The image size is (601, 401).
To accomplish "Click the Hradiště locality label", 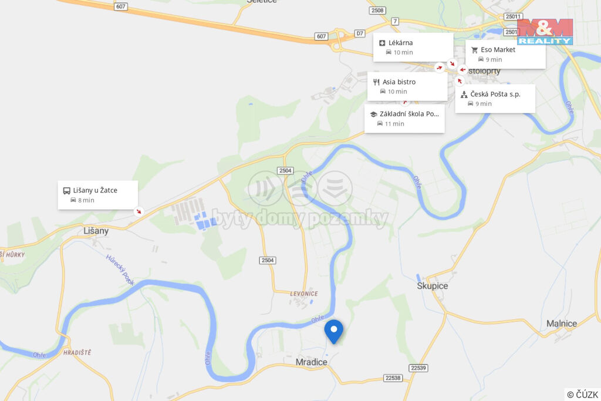I will (x=77, y=352).
